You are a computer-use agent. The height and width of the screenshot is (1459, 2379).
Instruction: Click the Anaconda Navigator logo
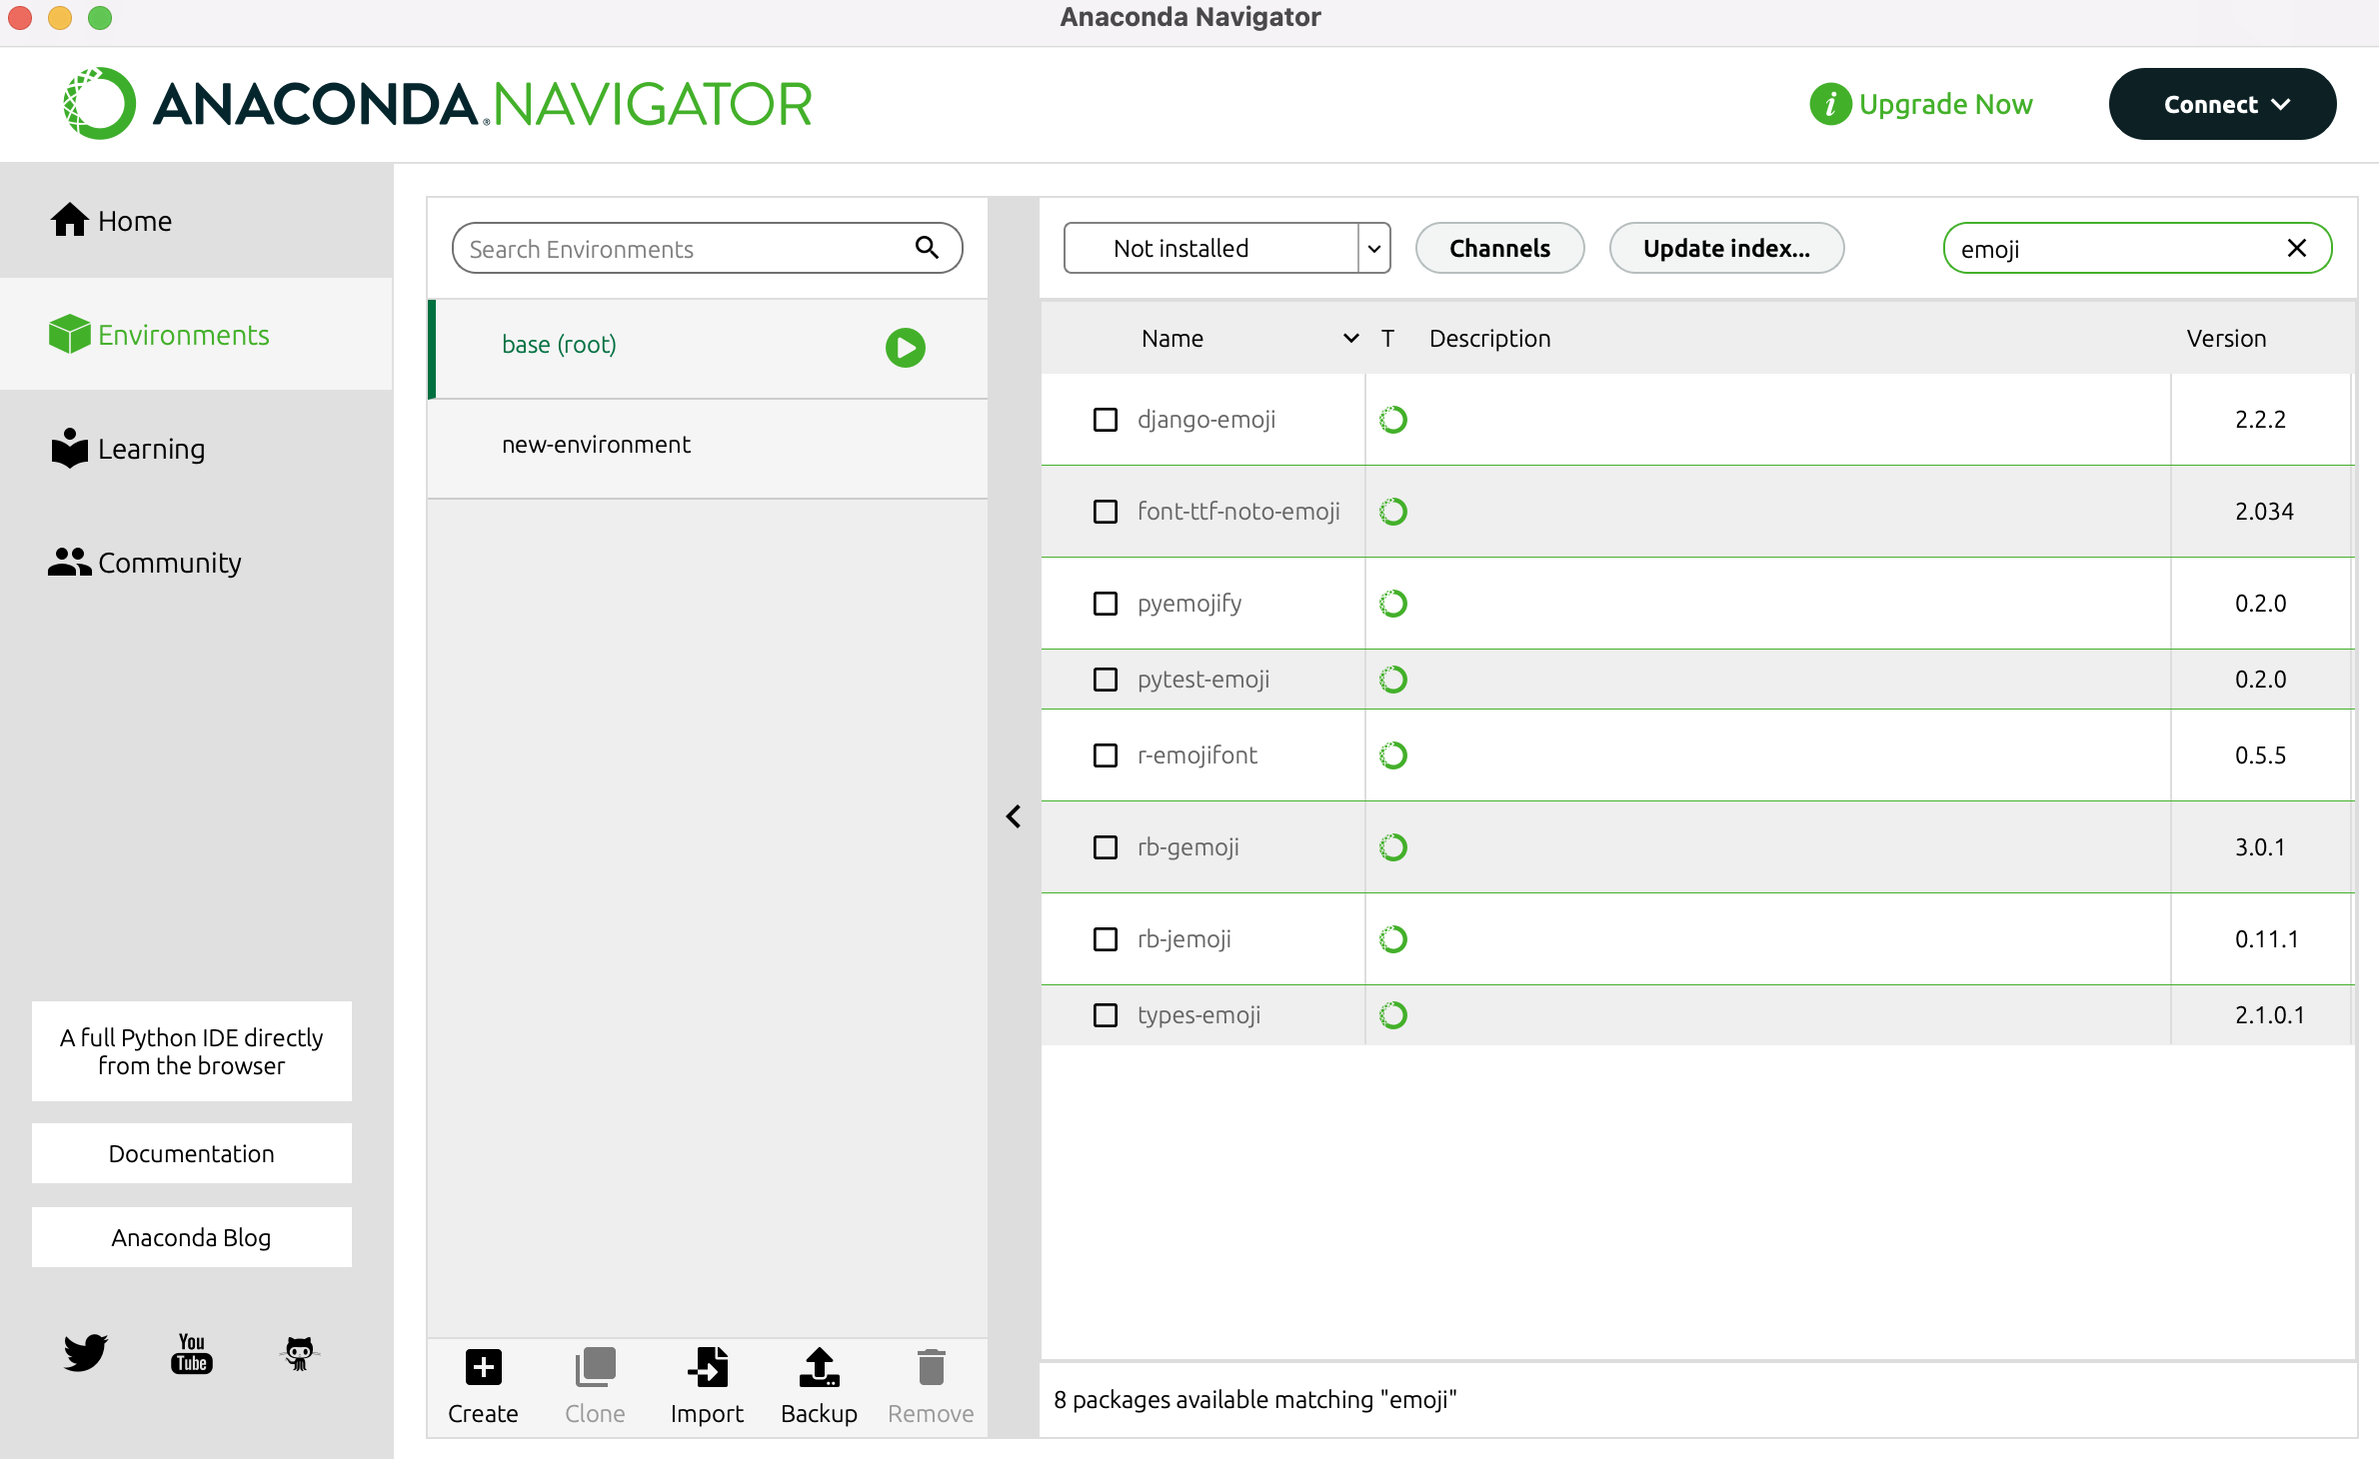(437, 104)
